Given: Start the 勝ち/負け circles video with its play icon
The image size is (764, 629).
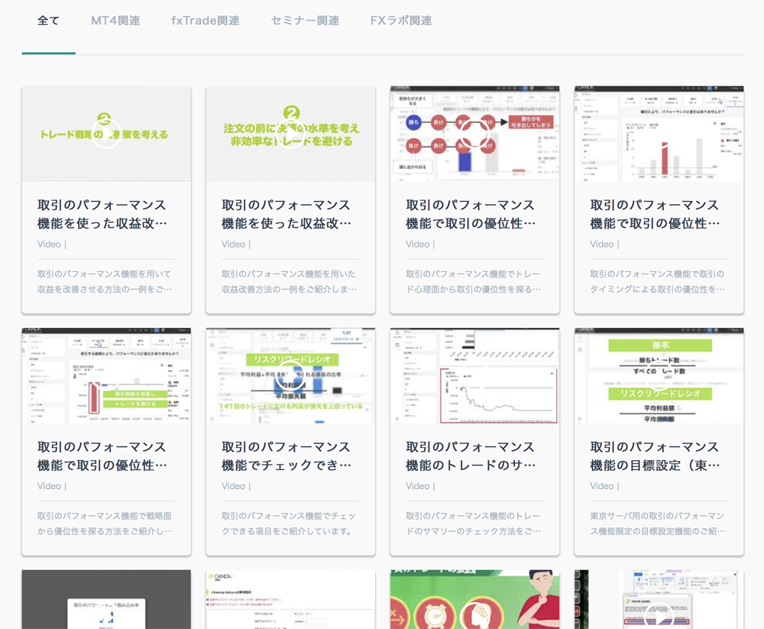Looking at the screenshot, I should (x=474, y=134).
